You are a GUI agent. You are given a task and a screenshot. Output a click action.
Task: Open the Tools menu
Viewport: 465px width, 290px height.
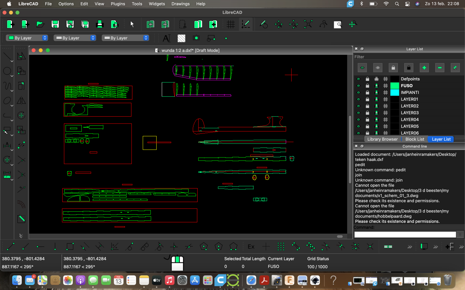[x=137, y=4]
